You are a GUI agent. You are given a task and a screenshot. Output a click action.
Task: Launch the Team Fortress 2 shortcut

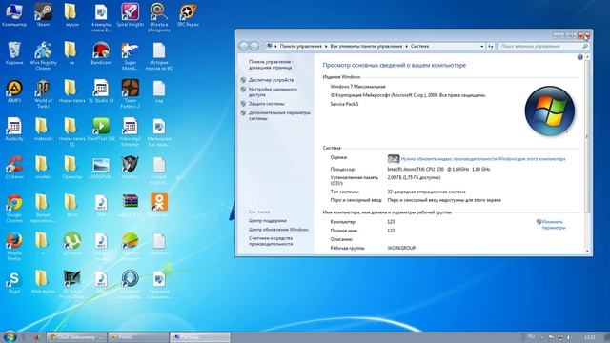[130, 93]
